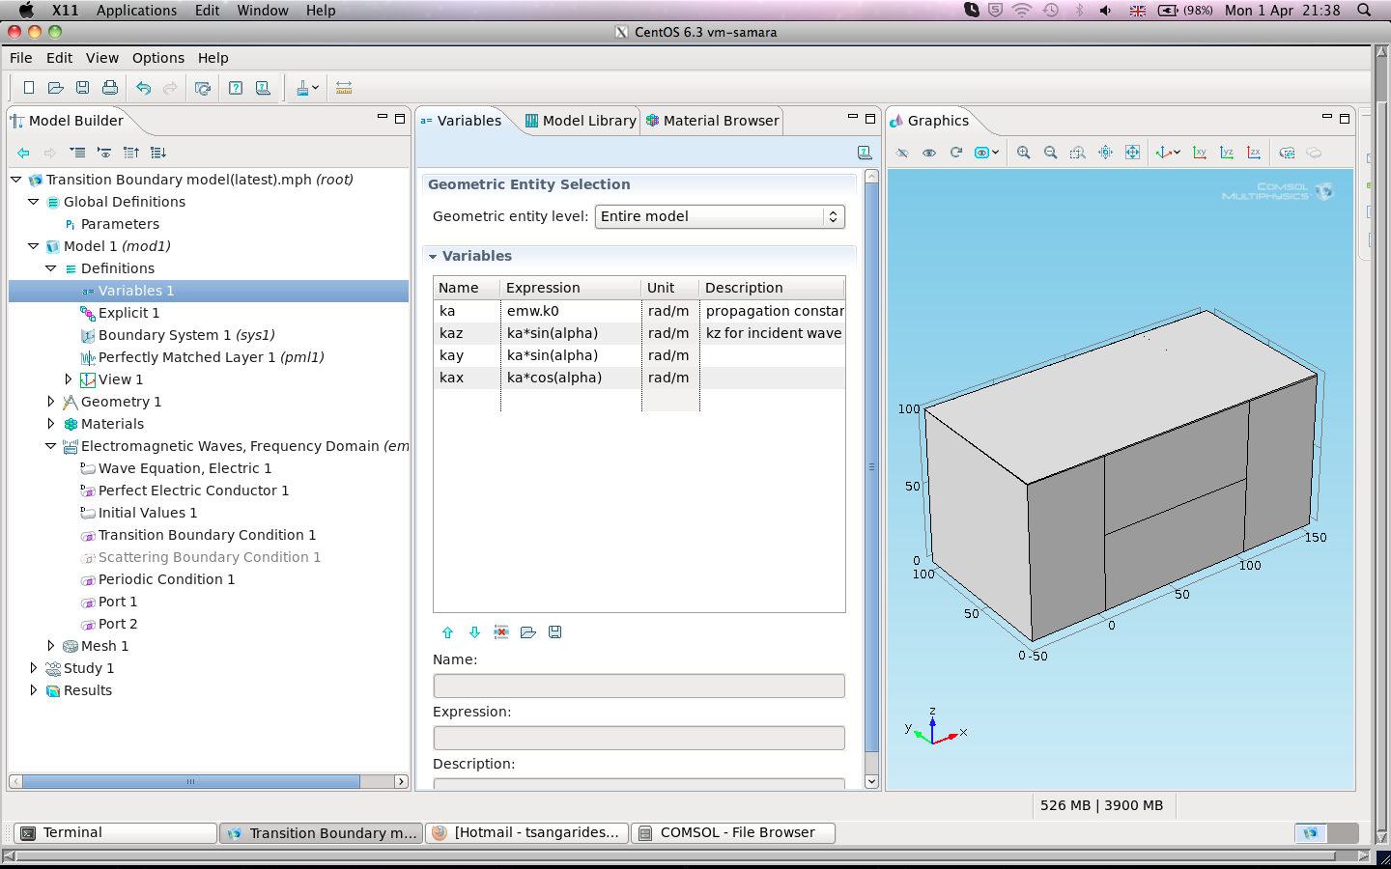Click the help icon in Variables settings header
The image size is (1391, 869).
[x=865, y=153]
